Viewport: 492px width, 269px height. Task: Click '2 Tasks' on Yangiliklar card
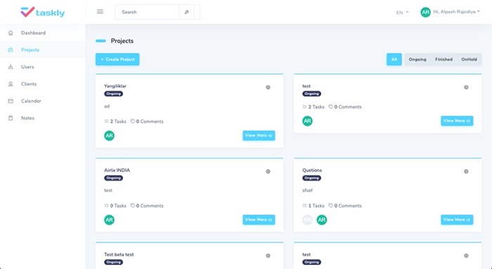pos(118,122)
